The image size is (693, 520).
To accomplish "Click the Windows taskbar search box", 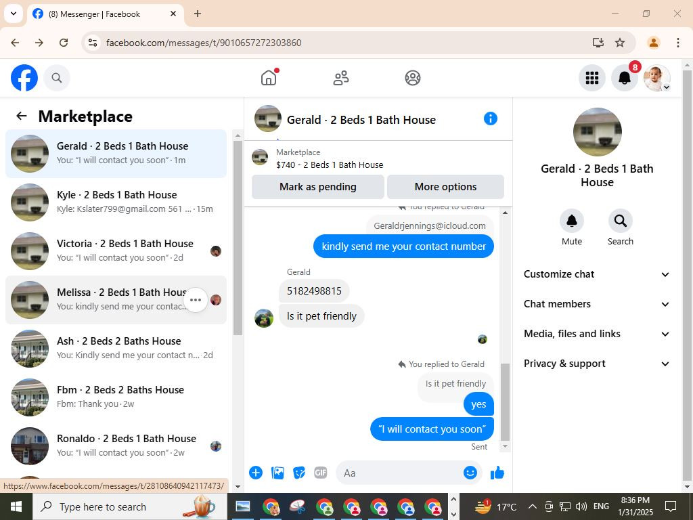I will (129, 506).
